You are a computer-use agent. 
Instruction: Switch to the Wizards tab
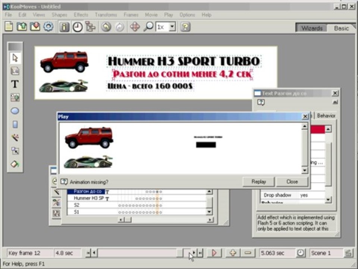(x=312, y=28)
